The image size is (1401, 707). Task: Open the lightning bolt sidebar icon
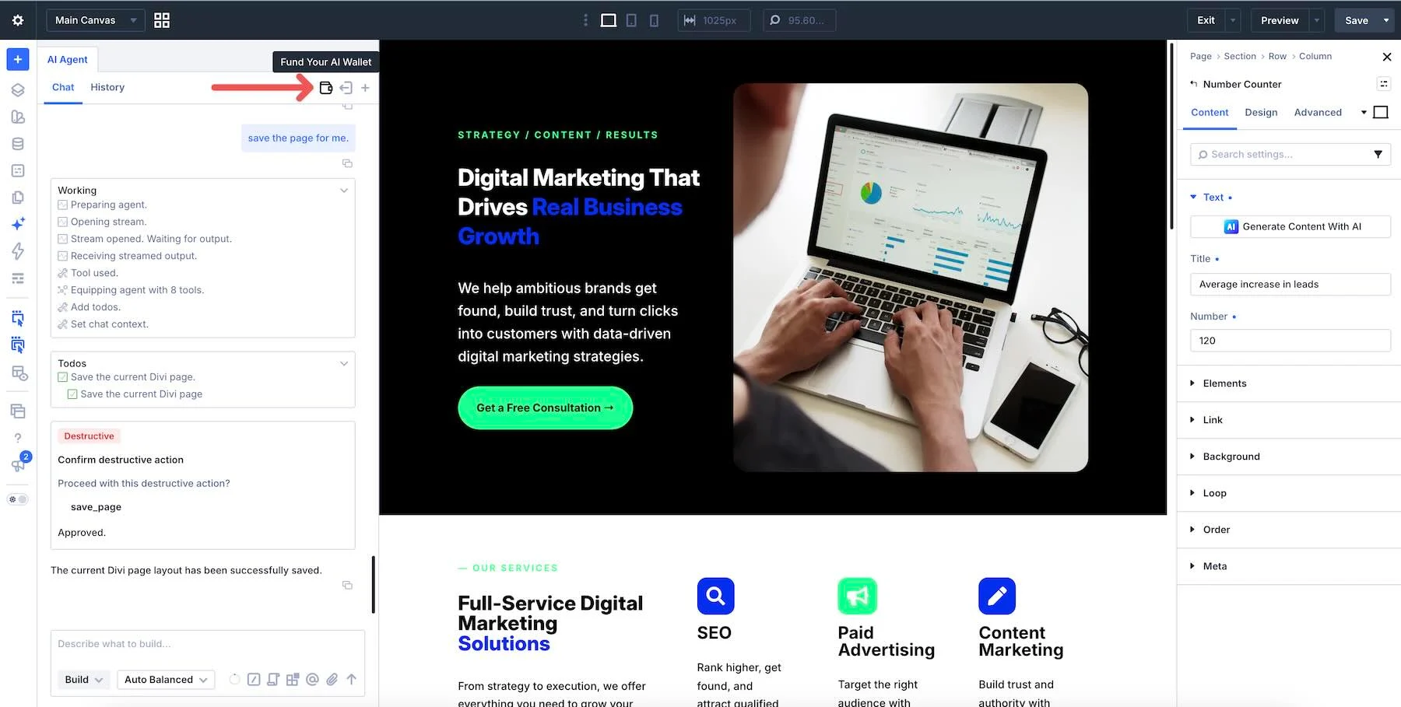coord(18,251)
